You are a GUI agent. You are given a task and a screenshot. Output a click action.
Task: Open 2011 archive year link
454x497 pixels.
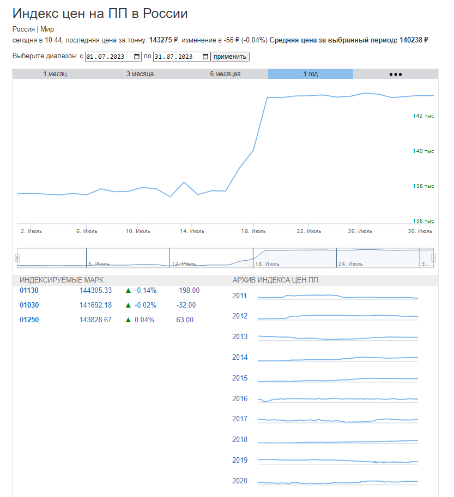click(x=239, y=296)
